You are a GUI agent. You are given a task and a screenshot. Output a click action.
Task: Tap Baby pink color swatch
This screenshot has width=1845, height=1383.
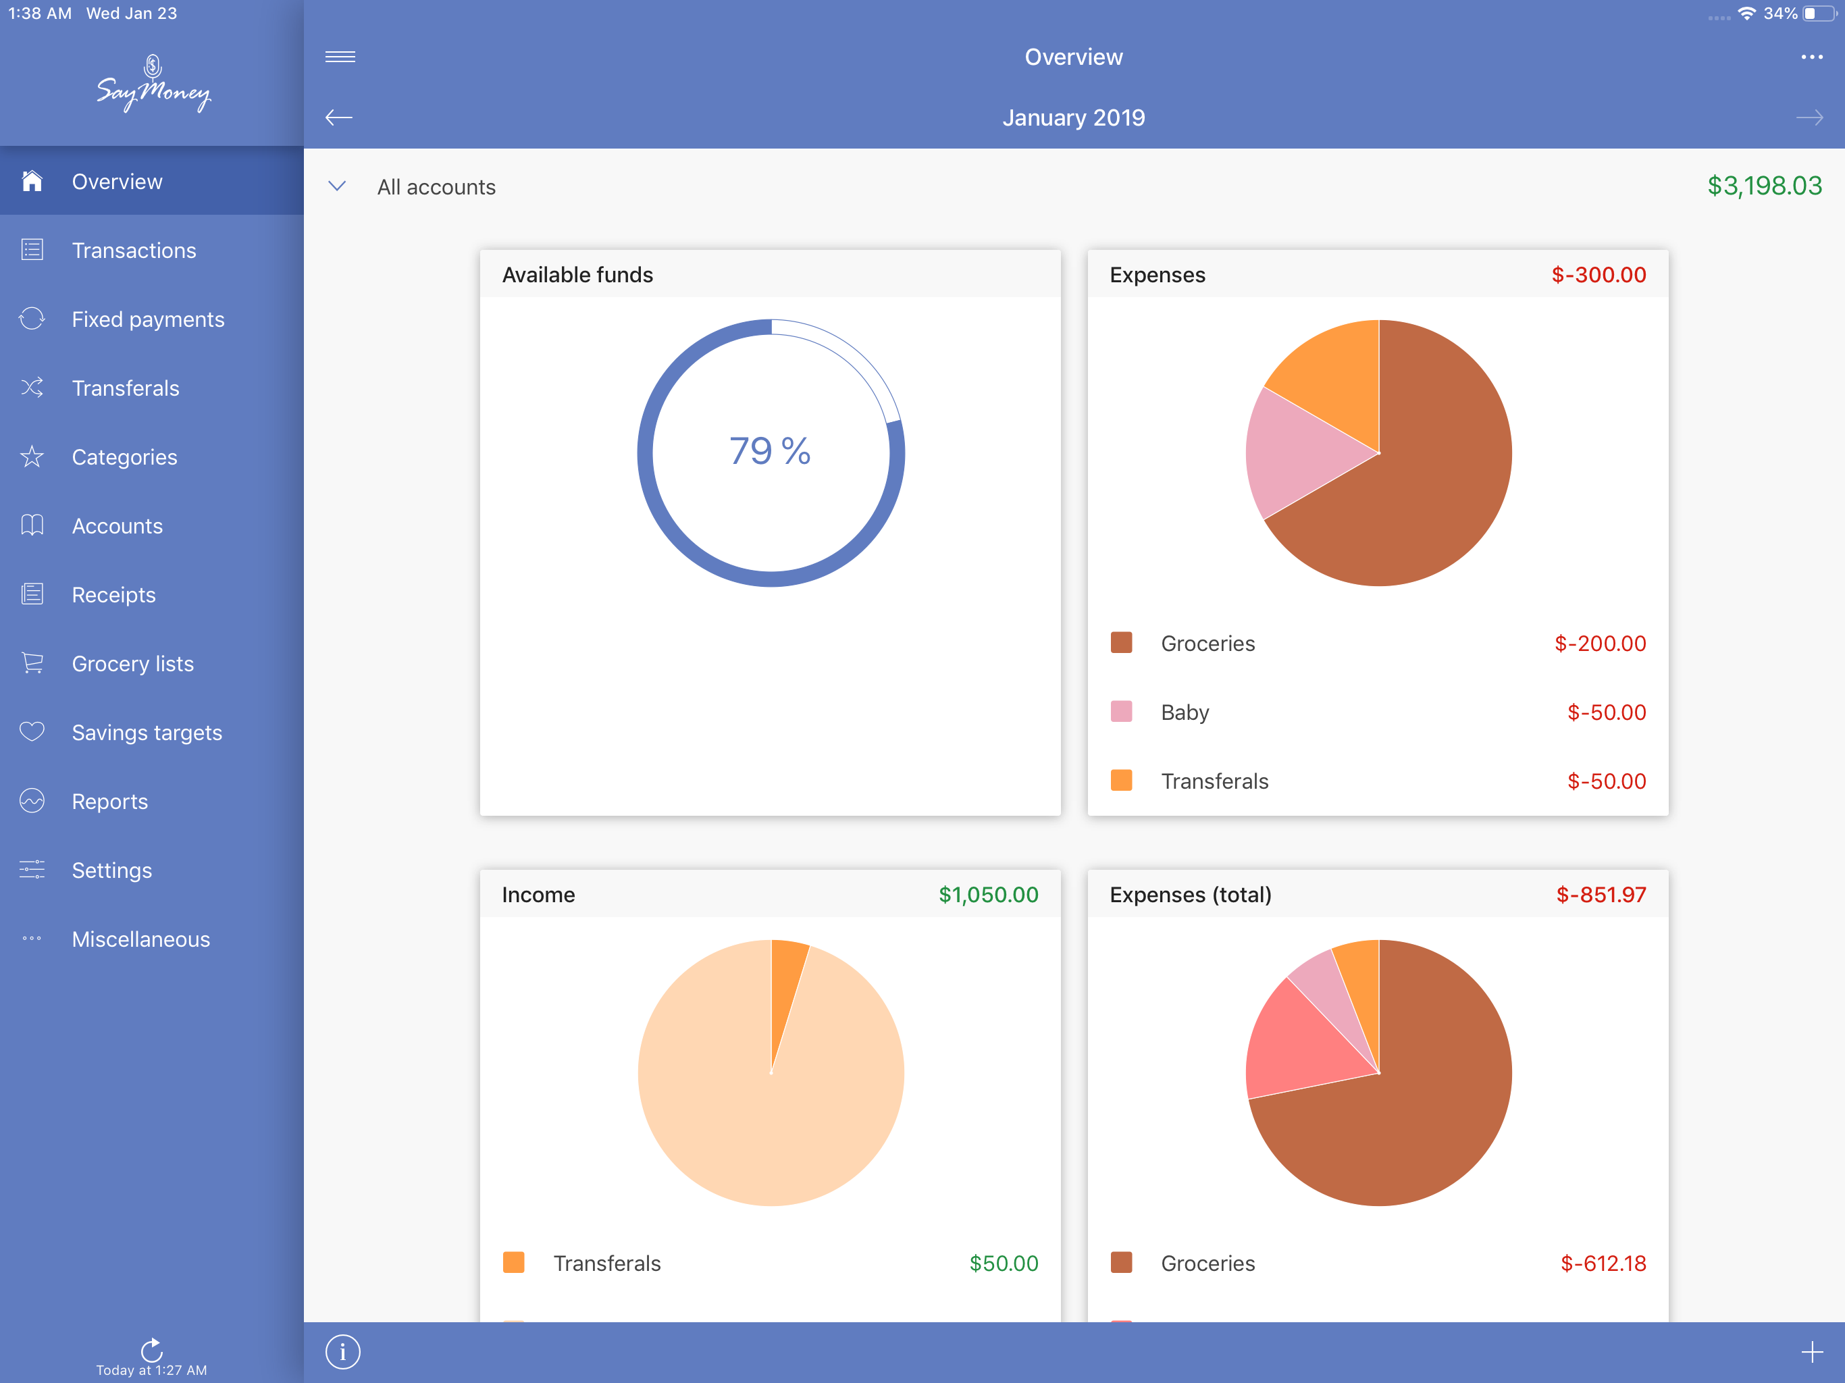coord(1121,712)
